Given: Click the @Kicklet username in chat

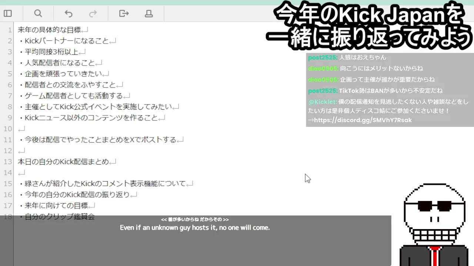Looking at the screenshot, I should pyautogui.click(x=323, y=102).
